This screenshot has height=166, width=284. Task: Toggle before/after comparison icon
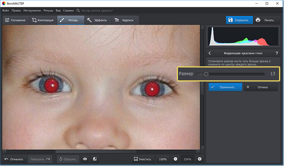pos(95,159)
